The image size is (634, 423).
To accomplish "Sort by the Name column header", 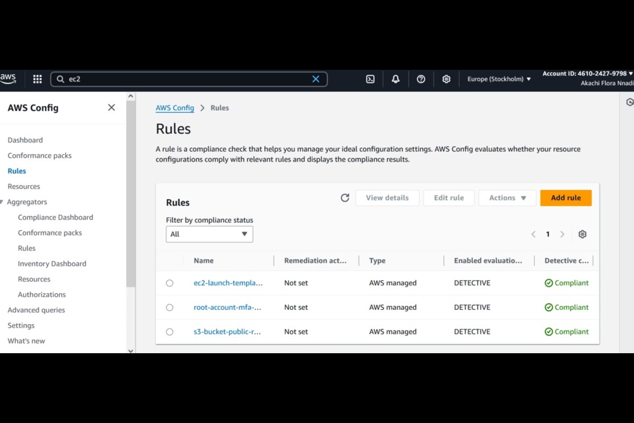I will coord(204,261).
